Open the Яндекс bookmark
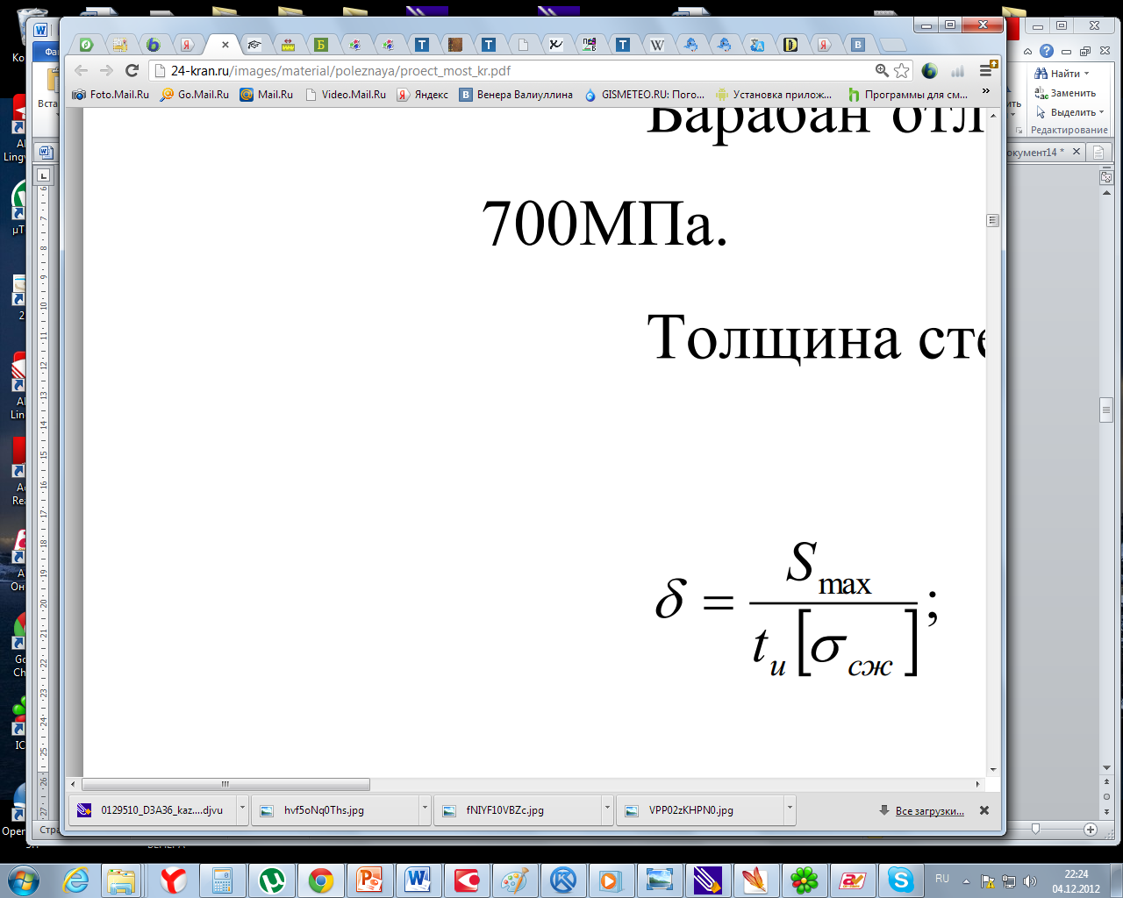The image size is (1123, 898). click(422, 95)
